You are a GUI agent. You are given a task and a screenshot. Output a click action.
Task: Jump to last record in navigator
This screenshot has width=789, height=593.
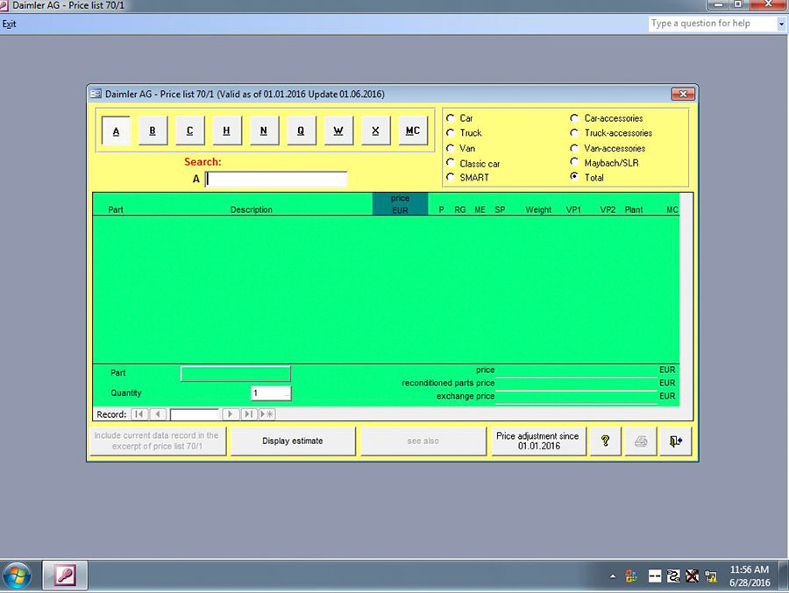click(248, 414)
